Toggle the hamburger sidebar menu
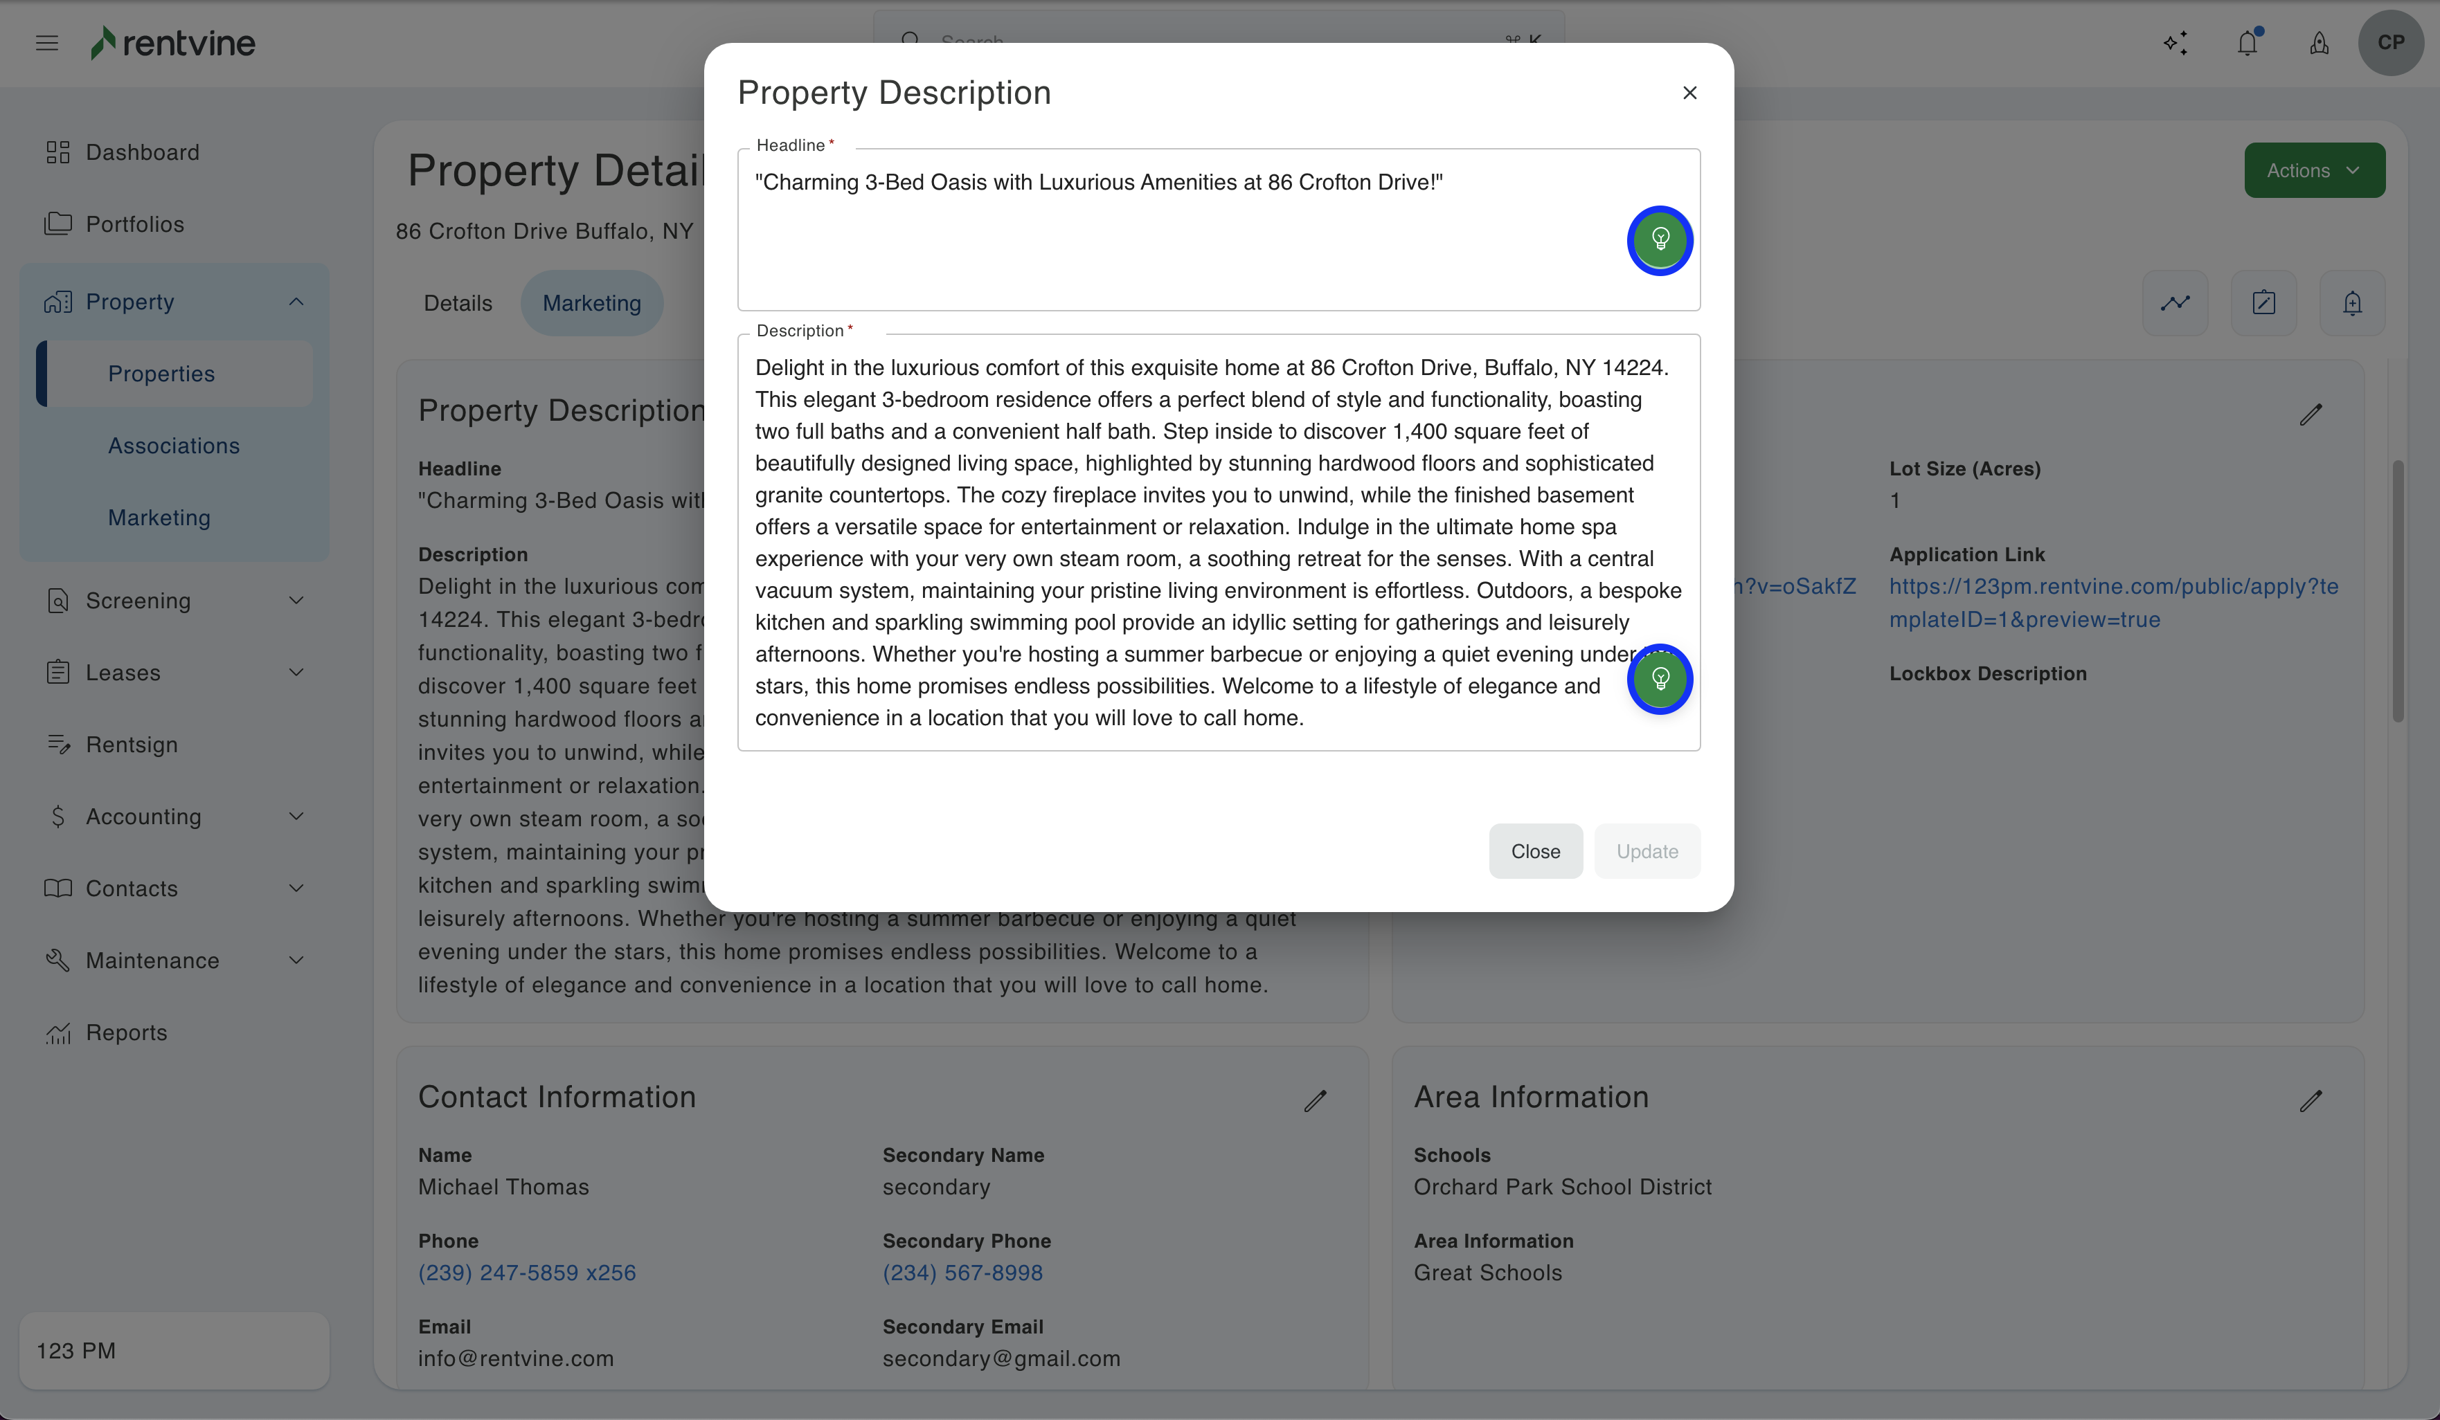Viewport: 2440px width, 1420px height. coord(46,43)
